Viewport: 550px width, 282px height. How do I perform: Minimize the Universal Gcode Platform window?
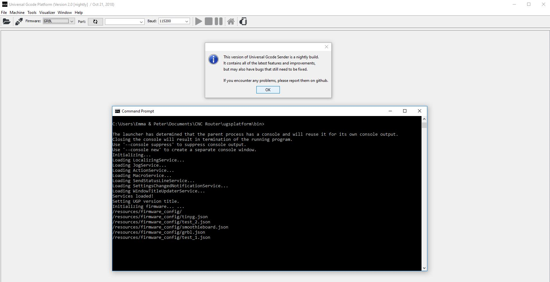point(514,4)
